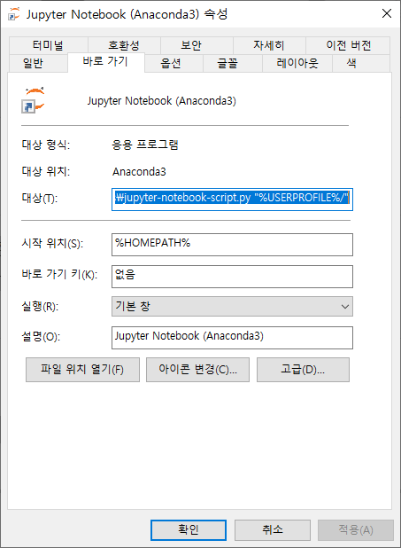
Task: Open the 이전 버전 tab
Action: point(348,45)
